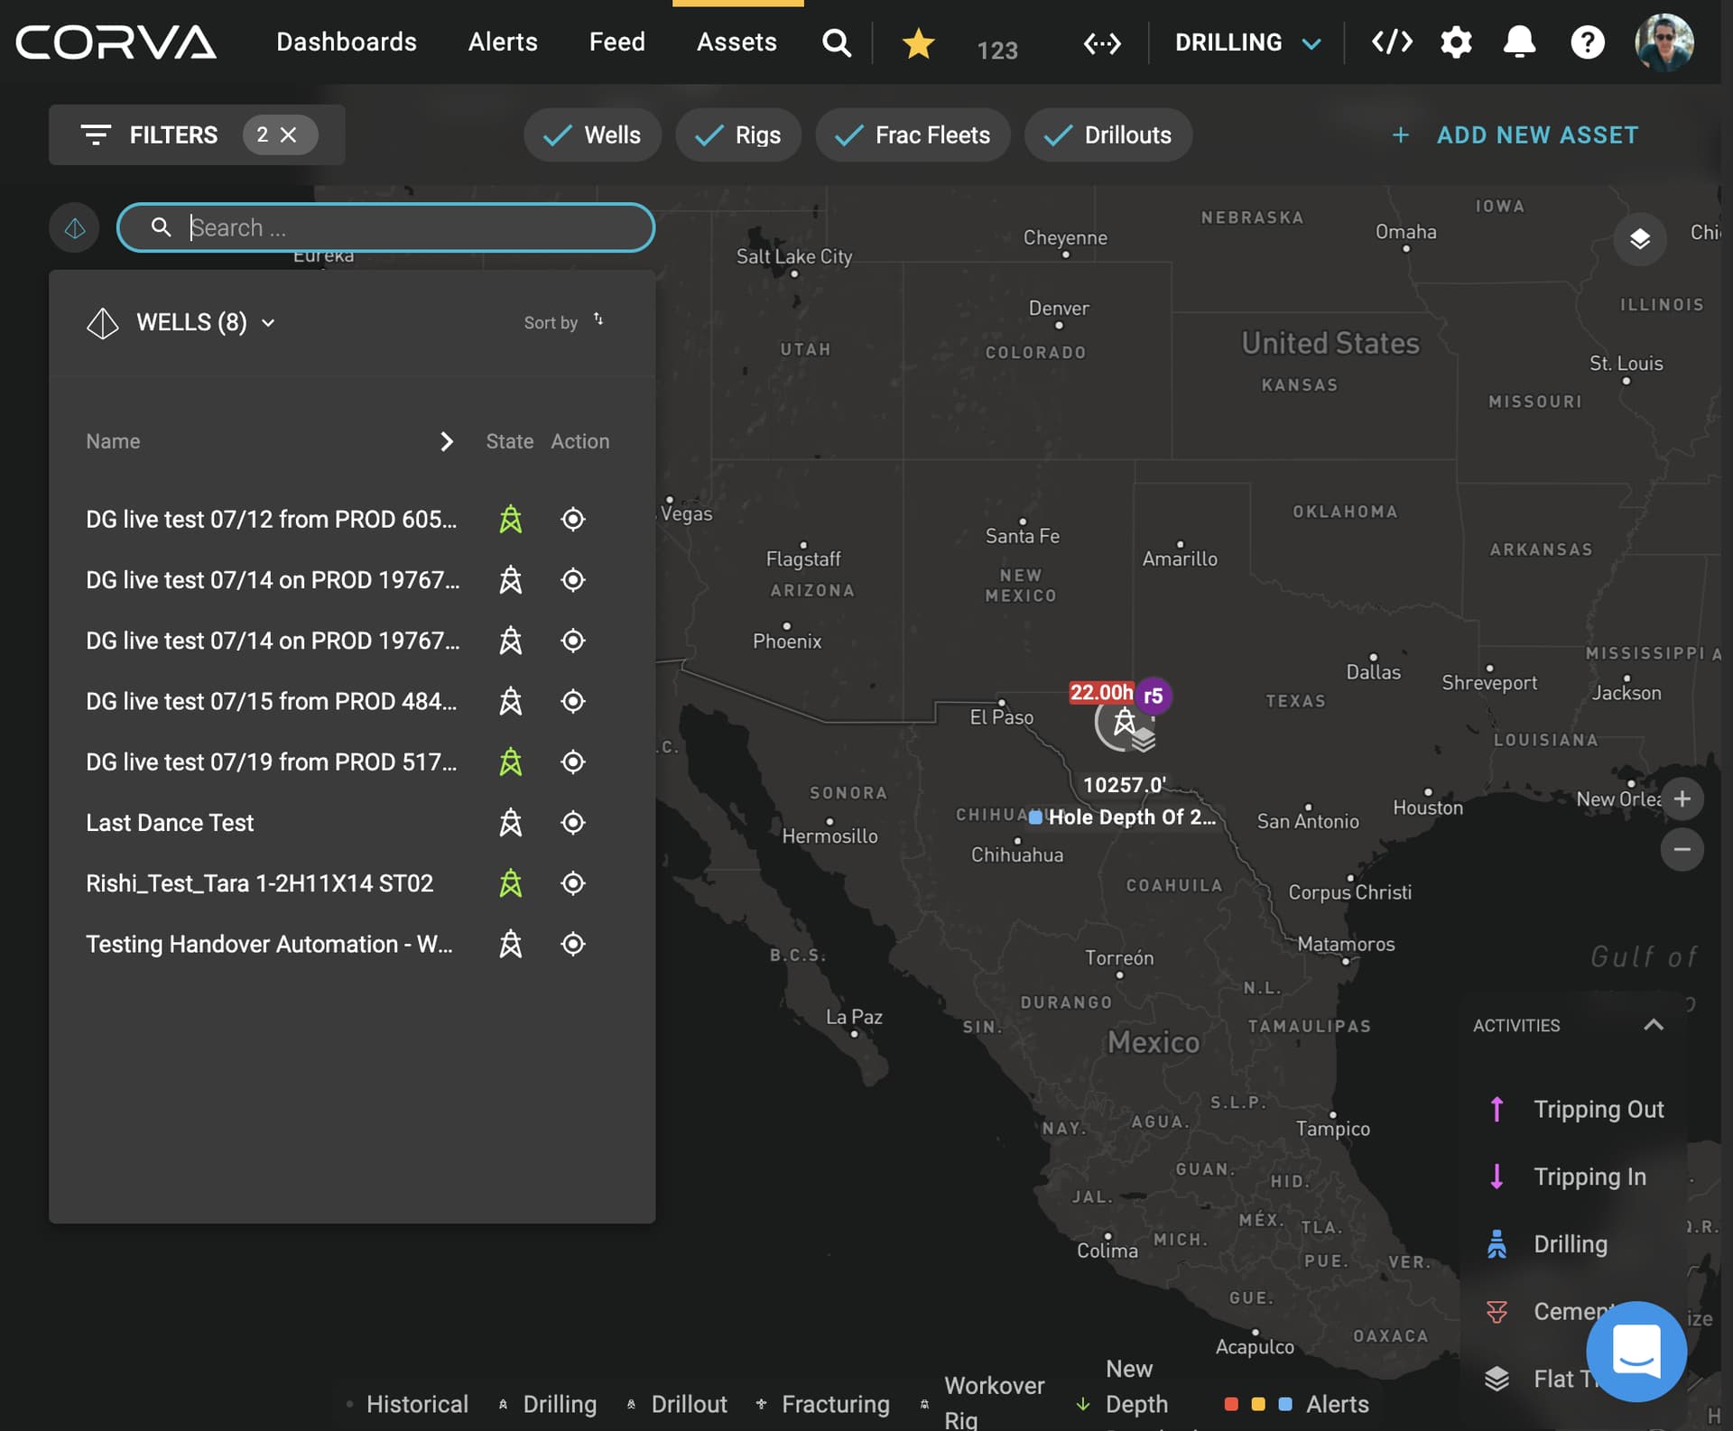Toggle the Drillouts asset chip
Viewport: 1733px width, 1431px height.
coord(1107,135)
